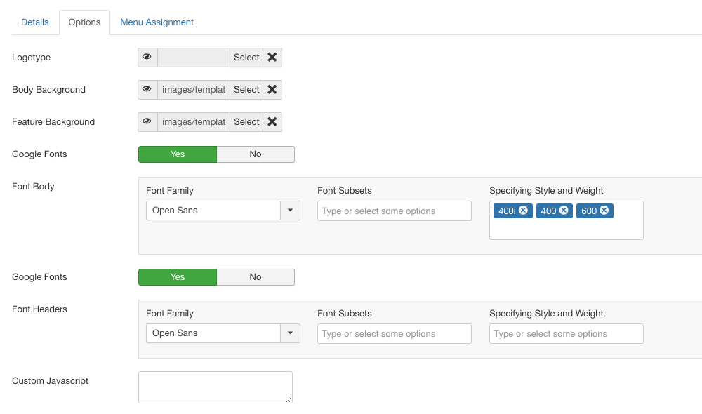Select an image for Feature Background
The height and width of the screenshot is (414, 702).
coord(246,121)
